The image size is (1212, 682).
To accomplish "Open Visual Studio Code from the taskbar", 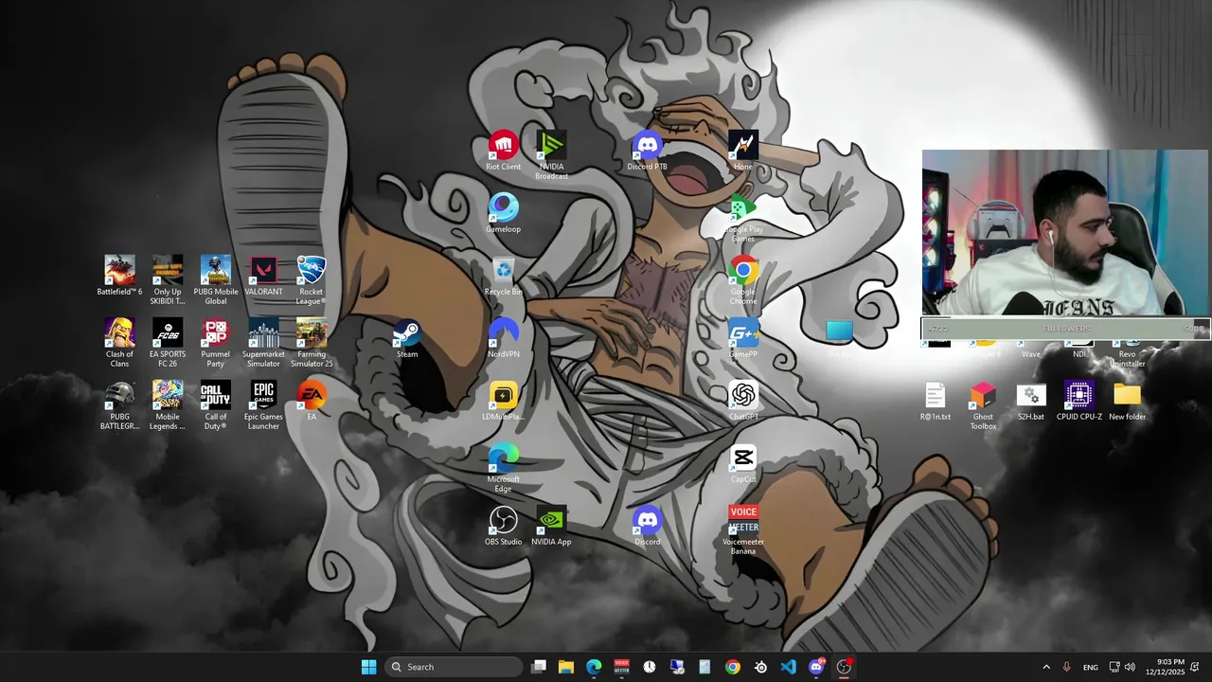I will pos(789,667).
